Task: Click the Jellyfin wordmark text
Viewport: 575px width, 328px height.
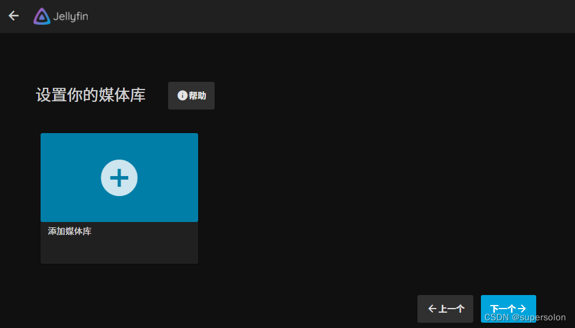Action: point(71,16)
